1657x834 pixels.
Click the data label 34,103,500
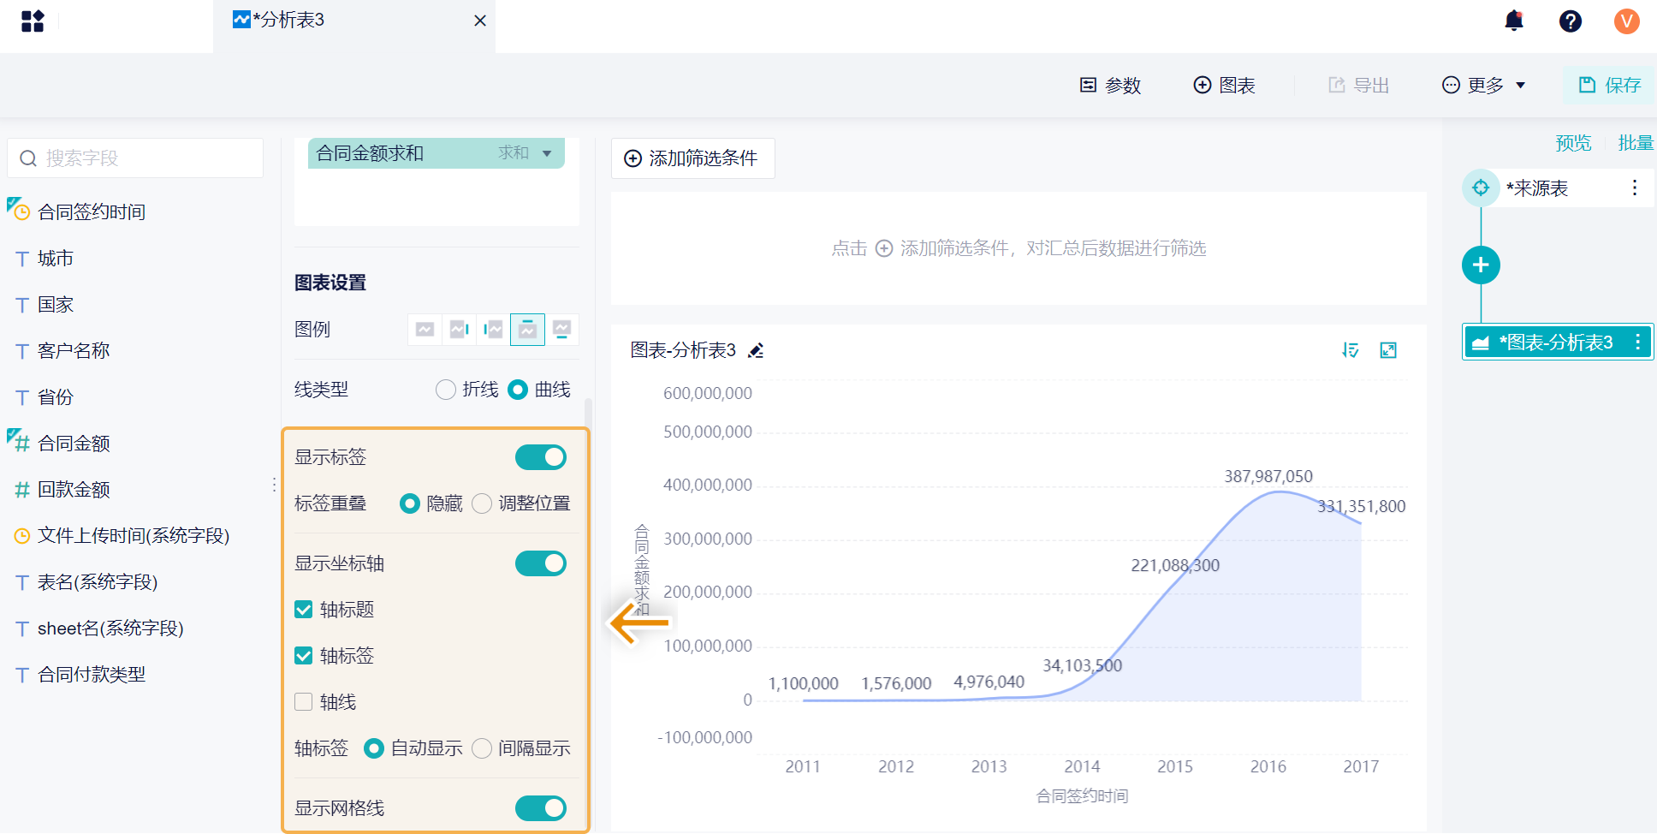click(x=1082, y=665)
